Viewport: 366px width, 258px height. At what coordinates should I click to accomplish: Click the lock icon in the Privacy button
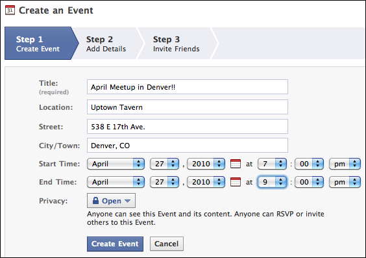tap(95, 201)
